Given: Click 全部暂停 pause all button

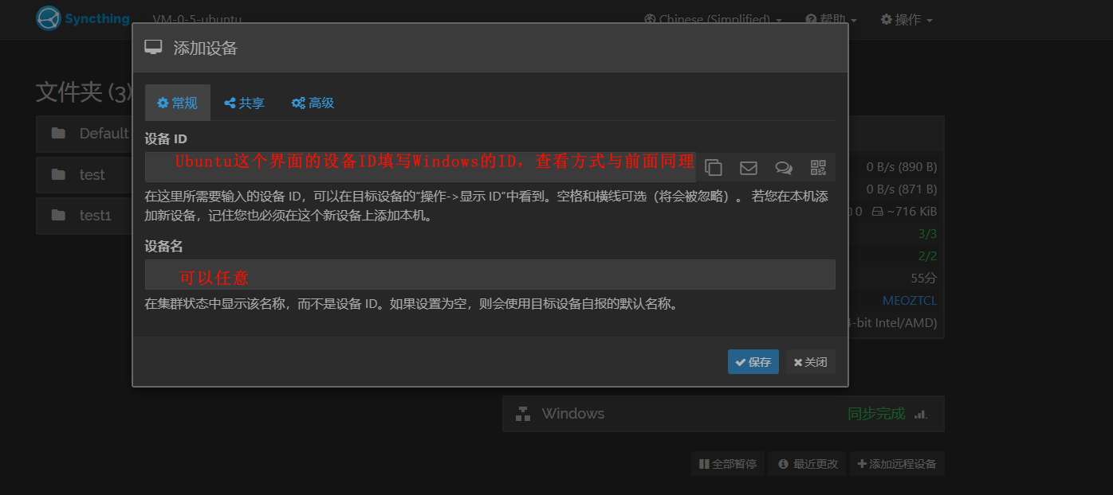Looking at the screenshot, I should [729, 464].
